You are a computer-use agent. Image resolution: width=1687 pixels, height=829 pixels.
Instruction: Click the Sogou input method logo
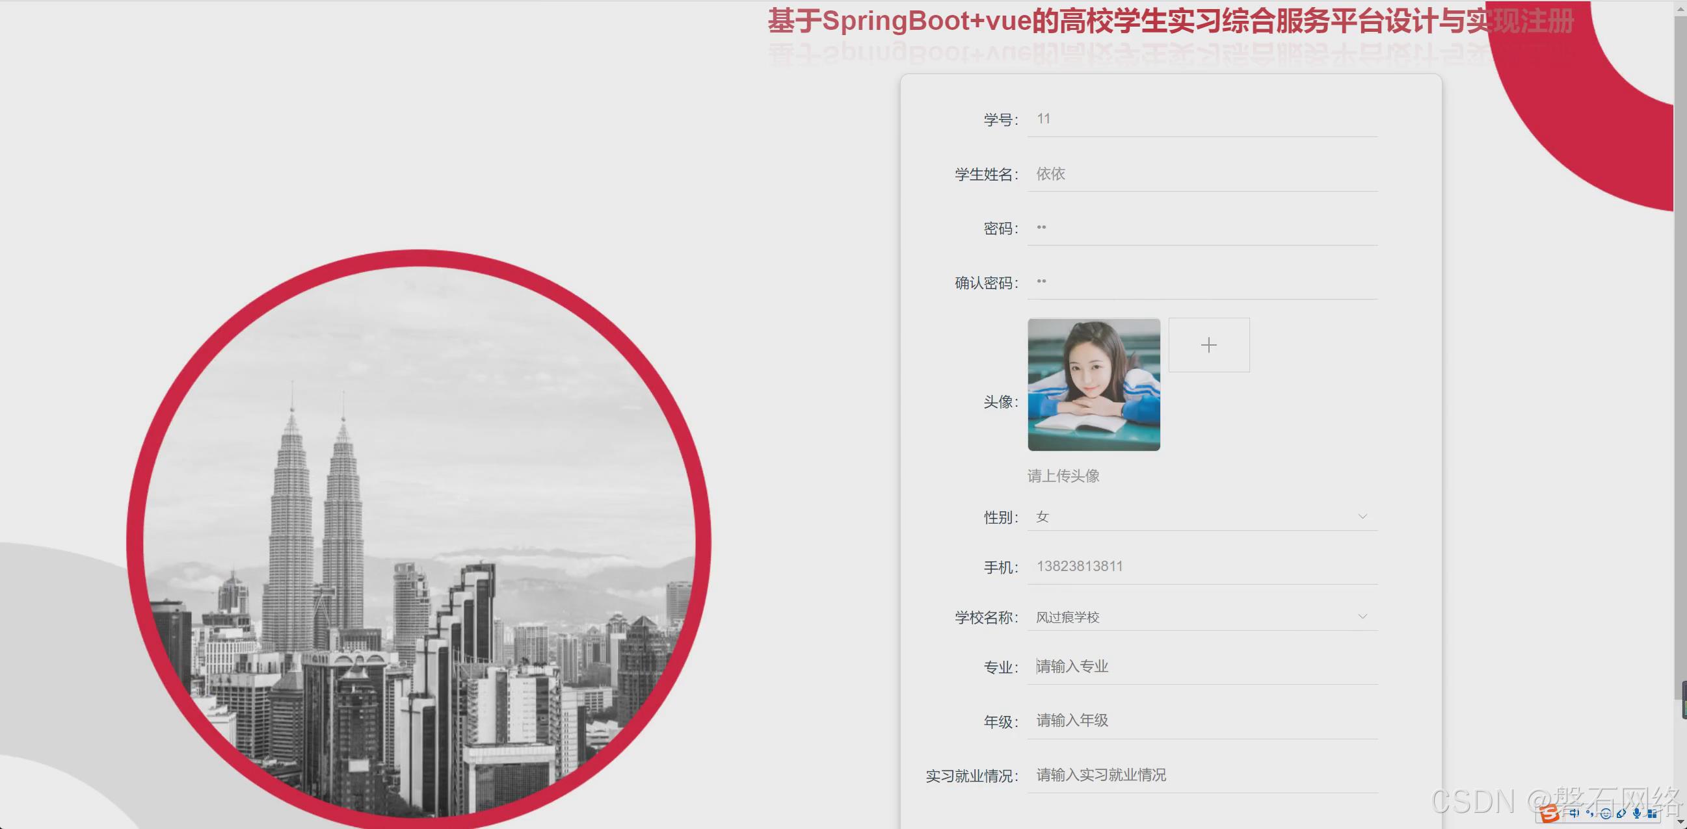pos(1550,814)
